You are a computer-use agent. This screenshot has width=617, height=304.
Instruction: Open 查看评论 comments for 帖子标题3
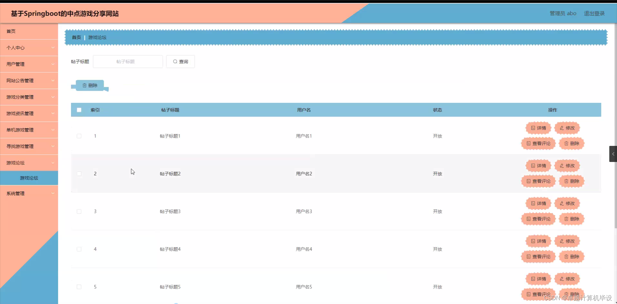[x=538, y=219]
